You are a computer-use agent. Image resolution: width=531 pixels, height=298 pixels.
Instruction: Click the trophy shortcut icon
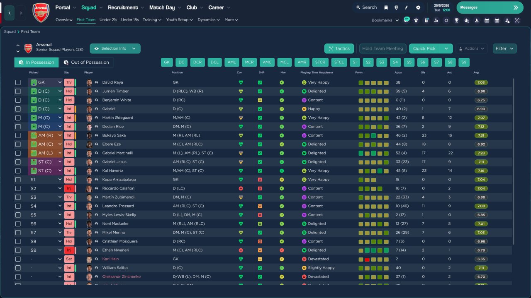point(456,20)
